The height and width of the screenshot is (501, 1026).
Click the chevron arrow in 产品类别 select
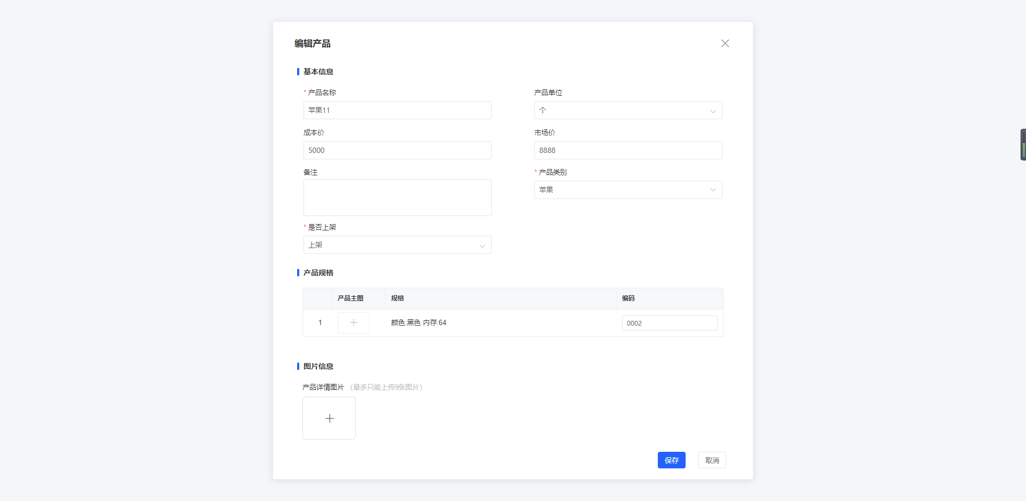713,190
